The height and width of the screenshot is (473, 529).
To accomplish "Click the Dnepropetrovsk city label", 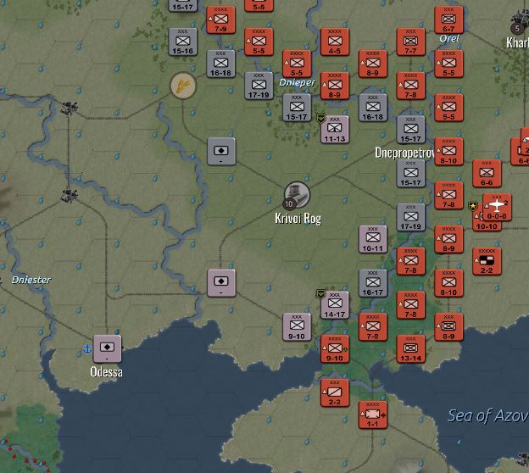I will (x=404, y=153).
